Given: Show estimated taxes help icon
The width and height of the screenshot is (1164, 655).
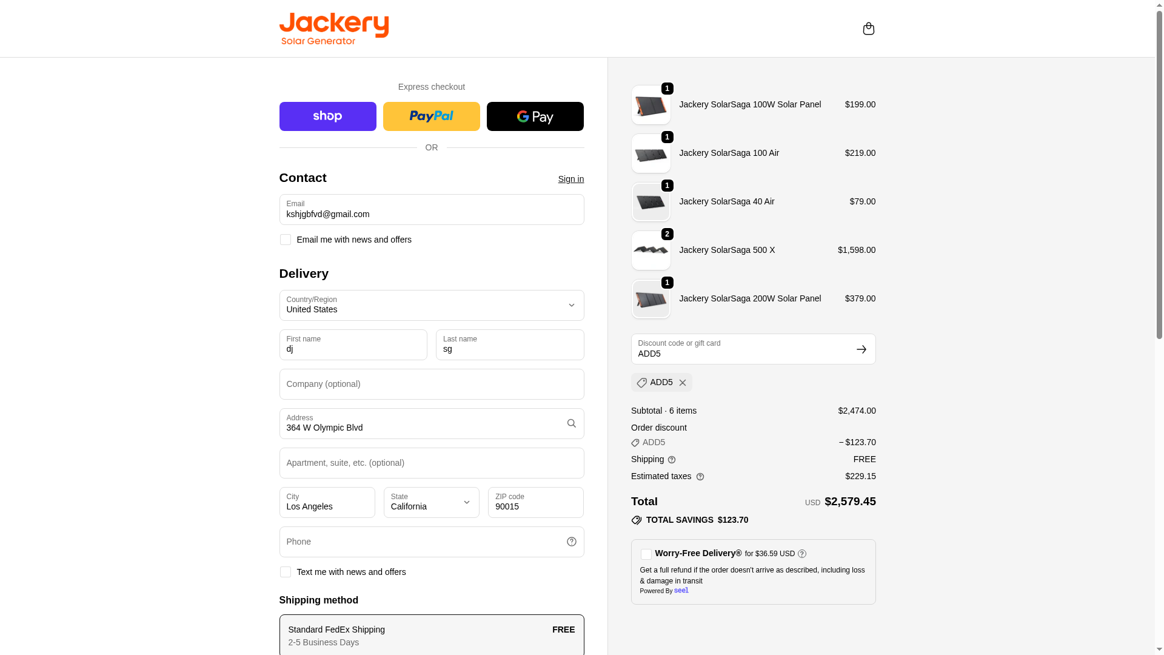Looking at the screenshot, I should (700, 477).
